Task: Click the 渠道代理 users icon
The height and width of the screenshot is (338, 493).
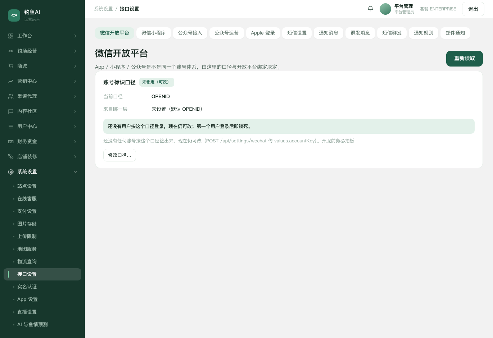Action: coord(11,96)
